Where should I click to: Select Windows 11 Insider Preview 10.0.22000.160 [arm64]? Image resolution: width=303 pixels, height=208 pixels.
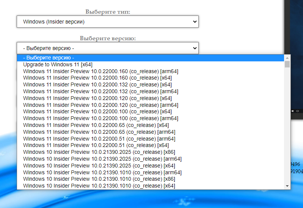click(x=150, y=71)
